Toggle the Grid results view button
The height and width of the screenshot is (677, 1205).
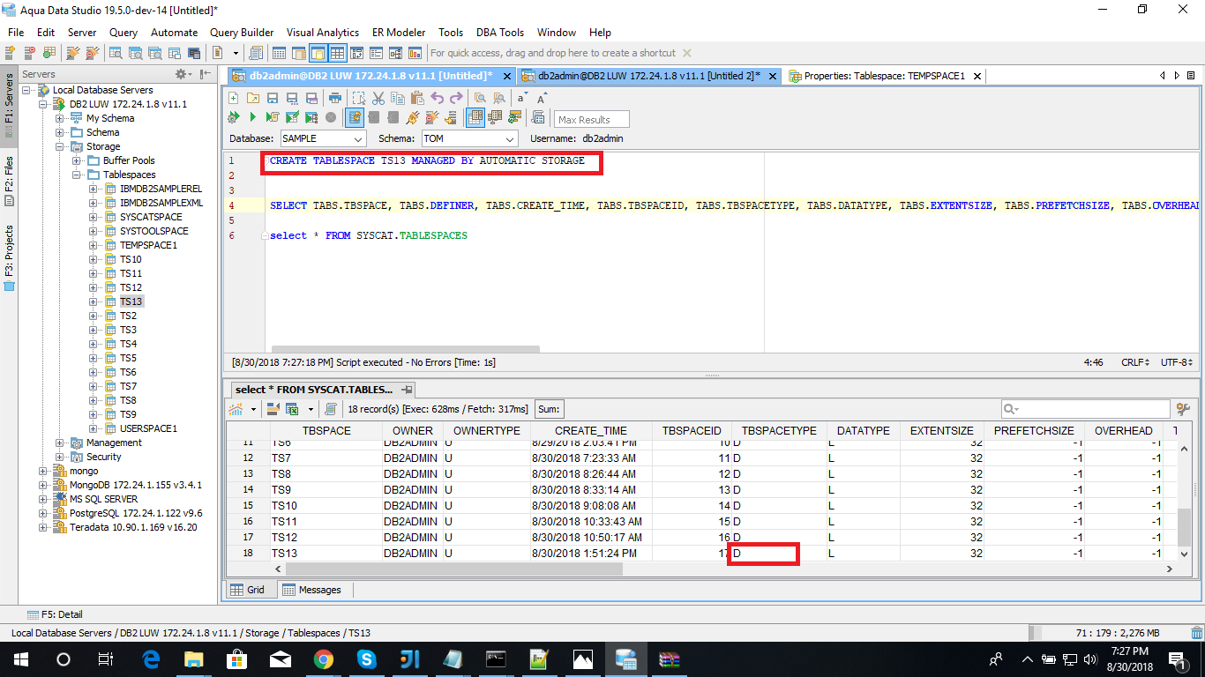pos(475,117)
